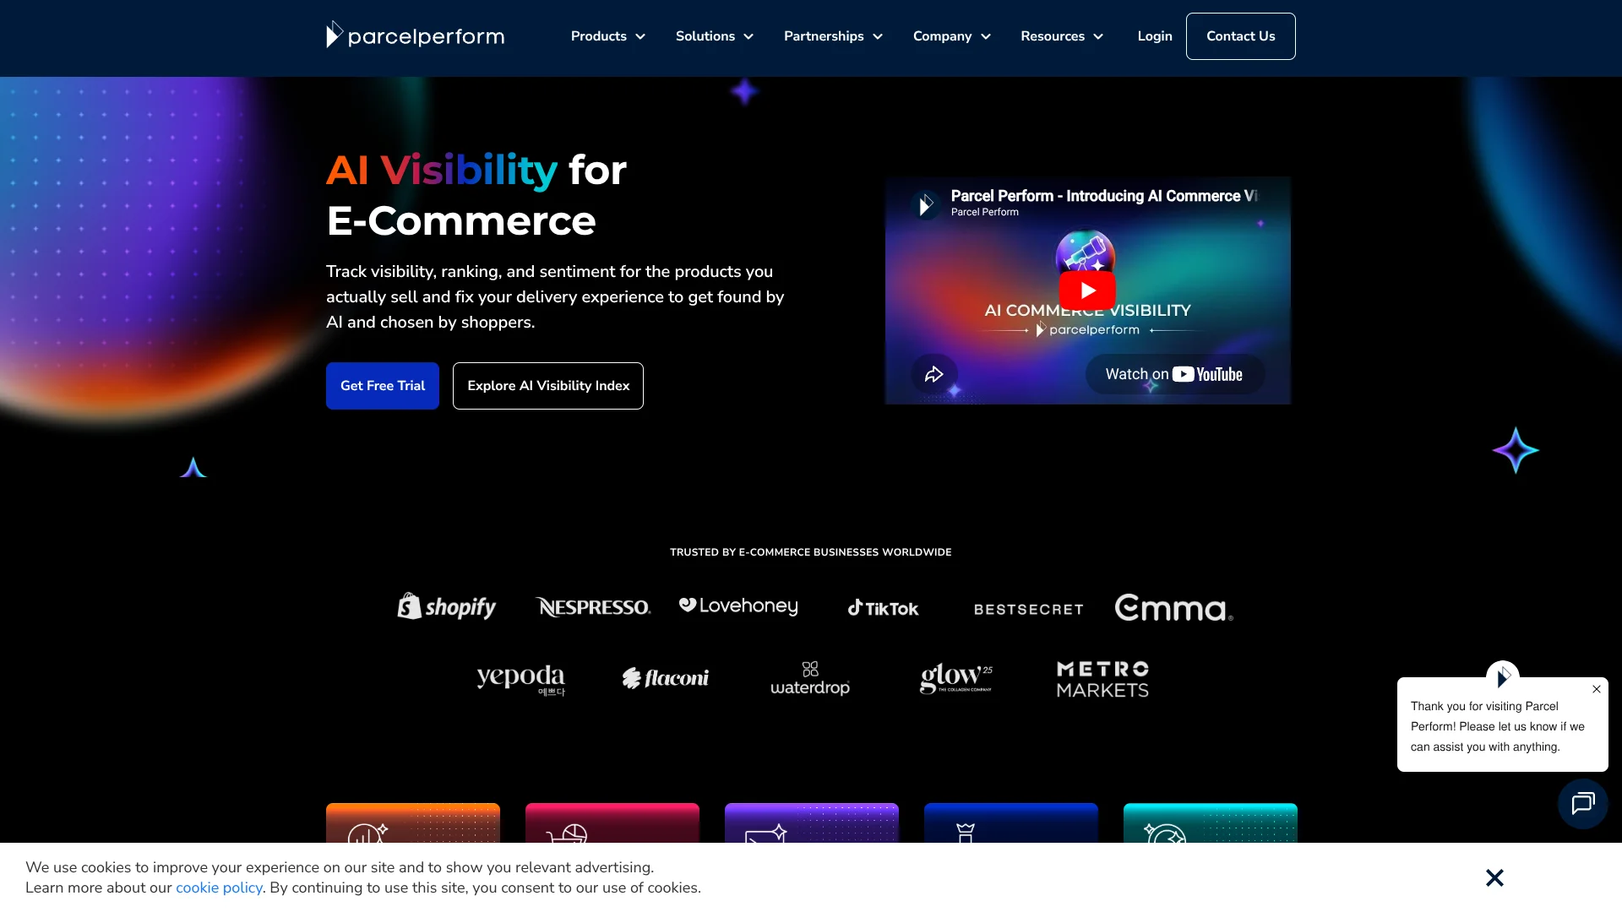This screenshot has width=1622, height=912.
Task: Open the purple envelope message card
Action: point(812,823)
